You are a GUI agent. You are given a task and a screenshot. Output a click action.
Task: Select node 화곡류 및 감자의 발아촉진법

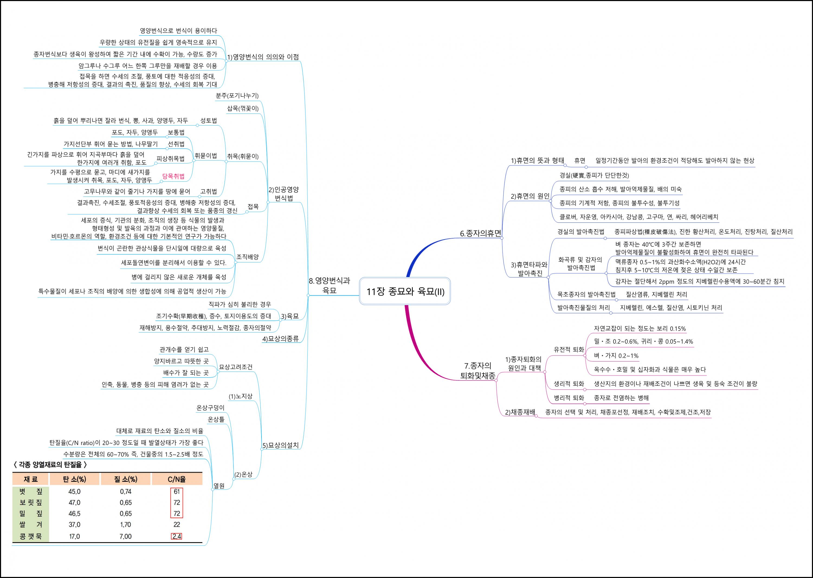point(580,264)
